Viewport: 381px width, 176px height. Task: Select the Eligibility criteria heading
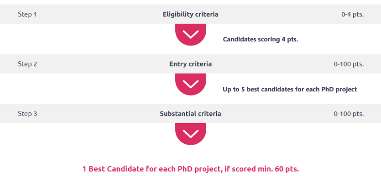pos(191,14)
